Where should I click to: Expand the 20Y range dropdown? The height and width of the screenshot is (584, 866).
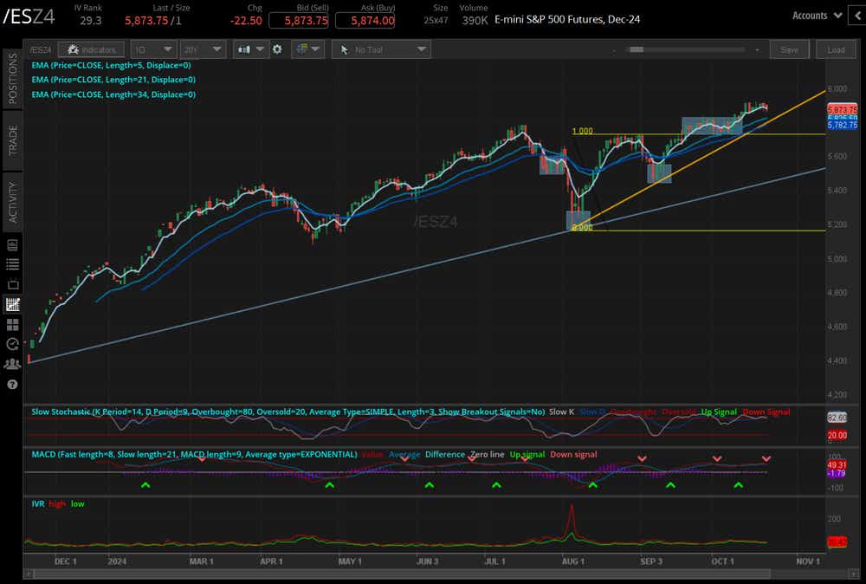(202, 49)
